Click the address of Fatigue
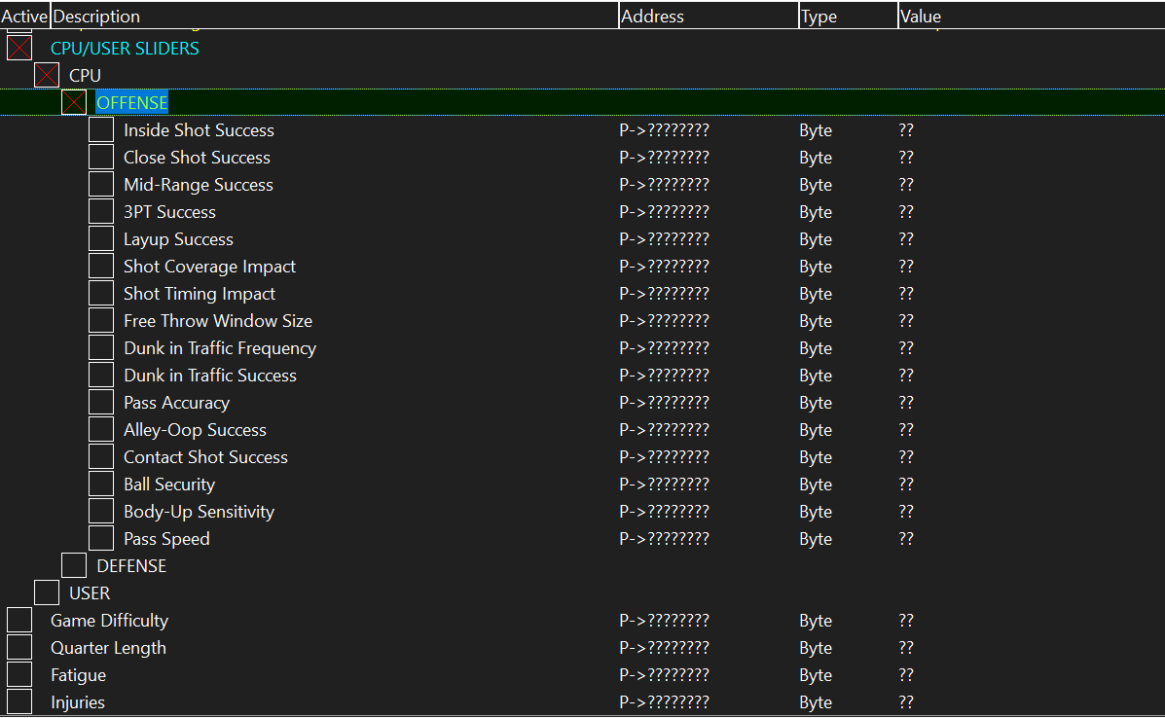Viewport: 1165px width, 718px height. click(664, 674)
